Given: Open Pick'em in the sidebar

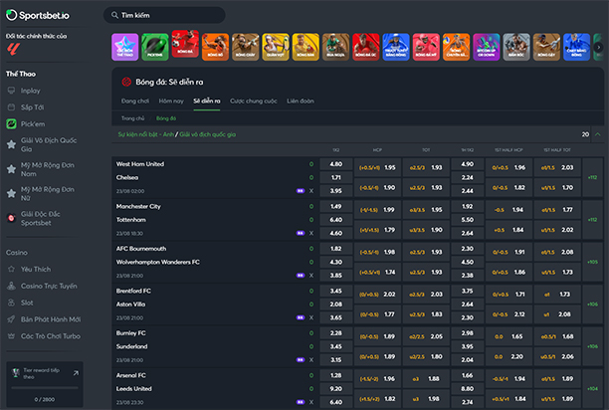Looking at the screenshot, I should coord(33,123).
